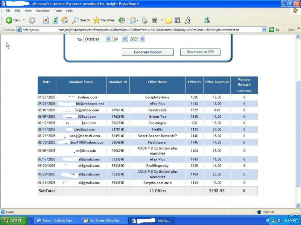
Task: Open the Help menu
Action: [x=69, y=11]
